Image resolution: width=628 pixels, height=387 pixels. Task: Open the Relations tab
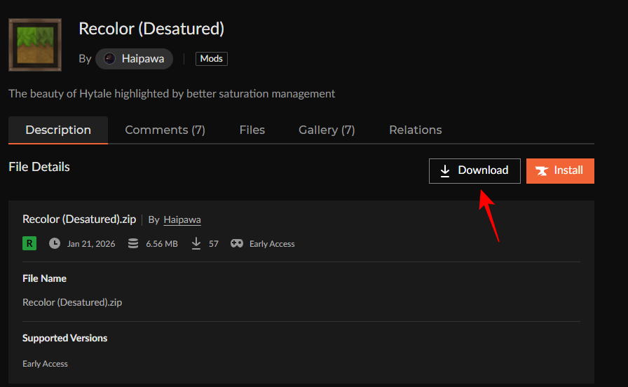point(415,130)
